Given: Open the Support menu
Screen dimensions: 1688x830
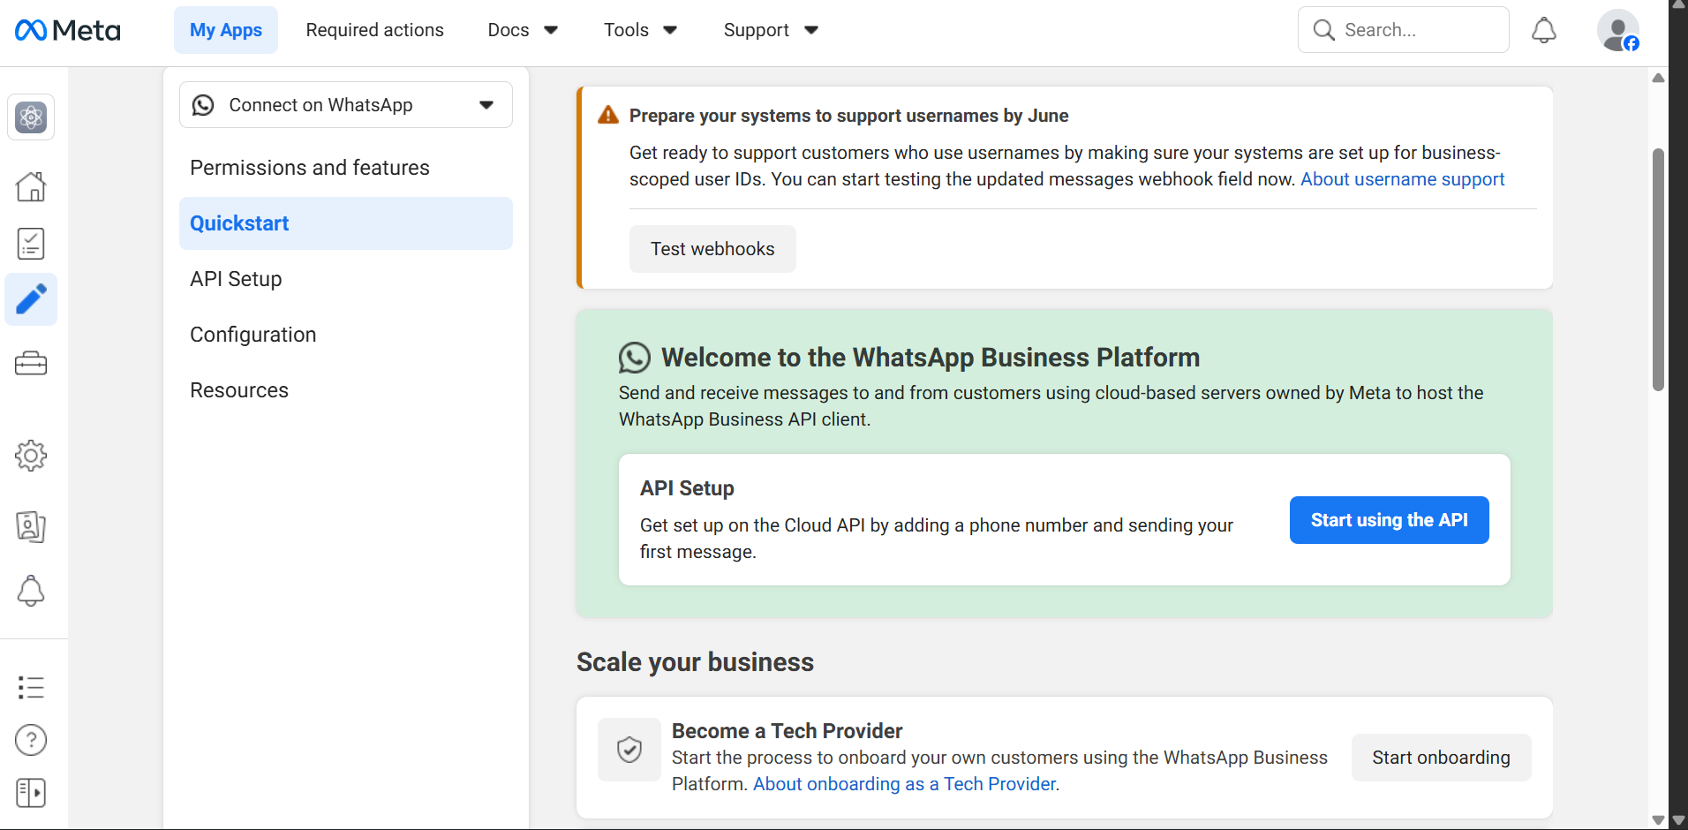Looking at the screenshot, I should click(x=771, y=30).
